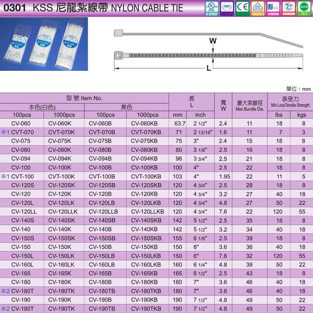
Task: Click the Lloyd's Register 16/80006 badge
Action: coord(273,8)
